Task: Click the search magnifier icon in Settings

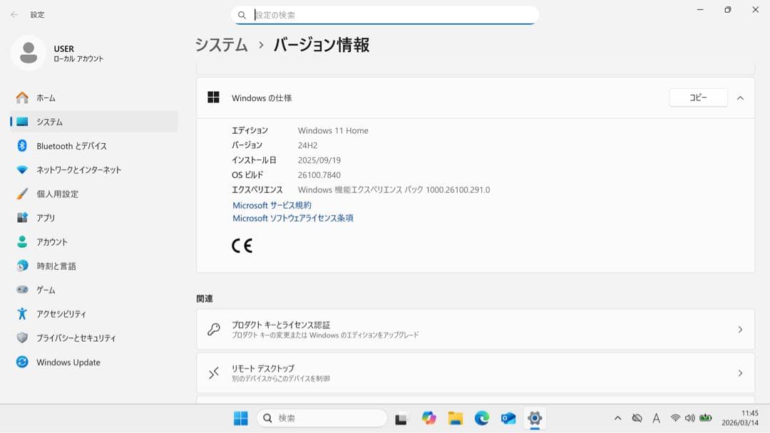Action: [242, 15]
